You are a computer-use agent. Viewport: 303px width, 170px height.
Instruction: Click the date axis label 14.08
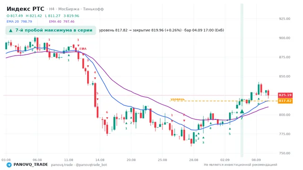[100, 160]
